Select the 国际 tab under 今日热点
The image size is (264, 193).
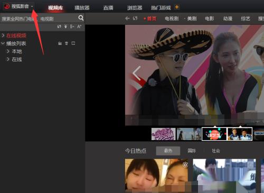coord(192,151)
